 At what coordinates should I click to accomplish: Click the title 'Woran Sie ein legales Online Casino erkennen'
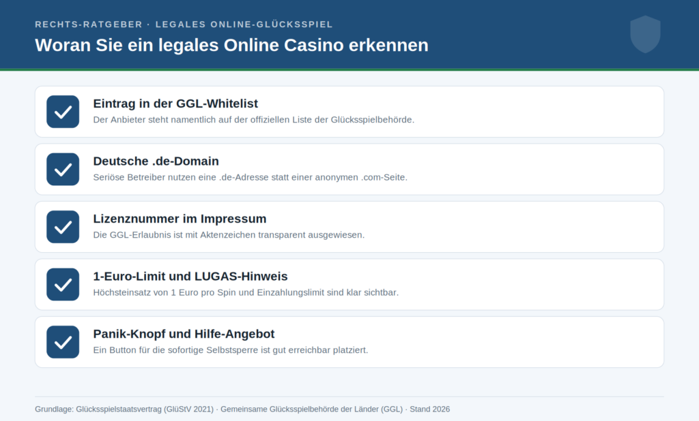coord(232,45)
